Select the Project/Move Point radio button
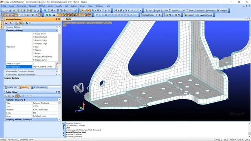251x141 pixels. pos(34,56)
